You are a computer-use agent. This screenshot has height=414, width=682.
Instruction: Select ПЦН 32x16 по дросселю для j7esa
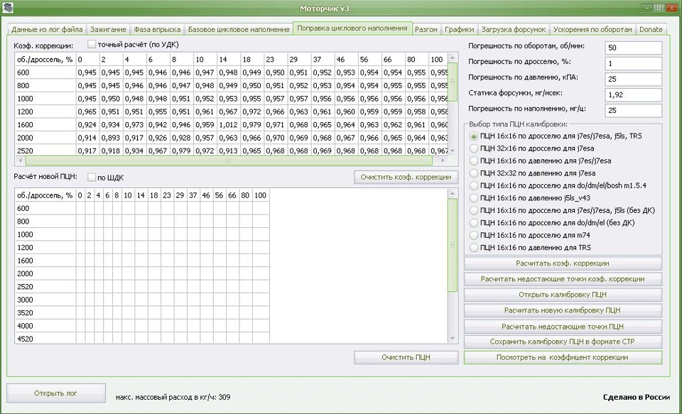[x=474, y=148]
